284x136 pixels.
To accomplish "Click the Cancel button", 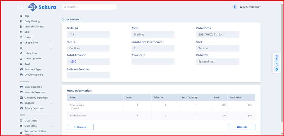I will point(80,127).
